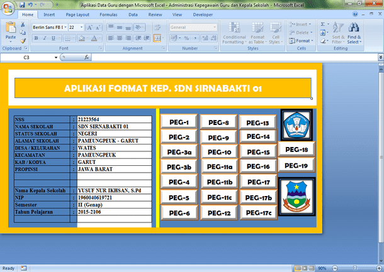Open the PEG-1 sheet button
Viewport: 384px width, 272px height.
click(179, 122)
